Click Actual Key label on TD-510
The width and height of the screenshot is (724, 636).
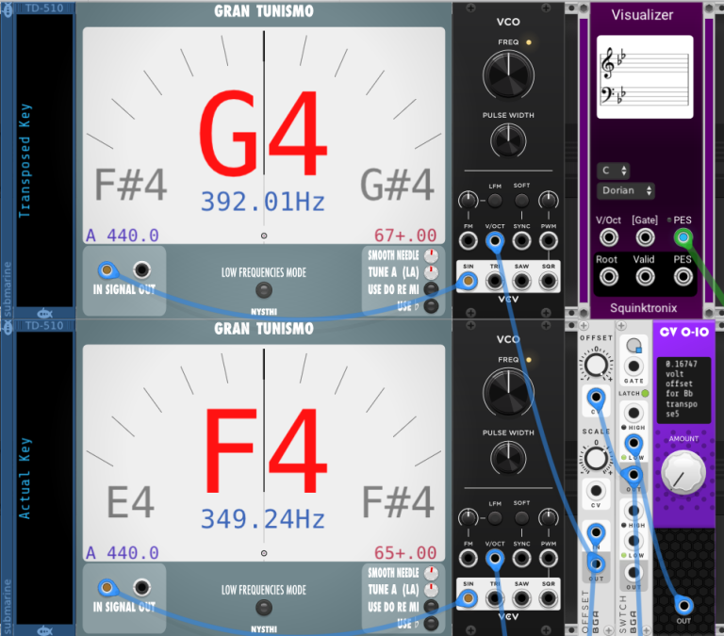click(25, 479)
